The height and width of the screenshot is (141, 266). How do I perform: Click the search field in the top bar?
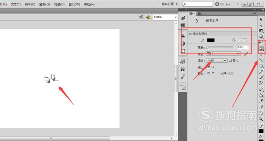198,4
